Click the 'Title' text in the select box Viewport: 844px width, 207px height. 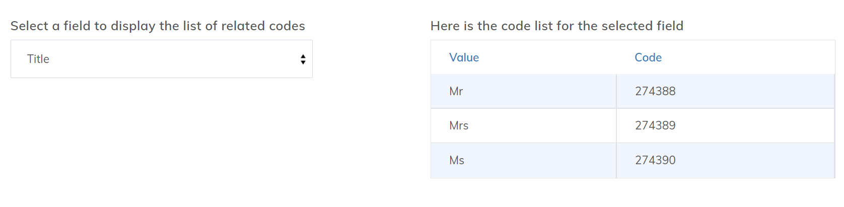point(38,59)
